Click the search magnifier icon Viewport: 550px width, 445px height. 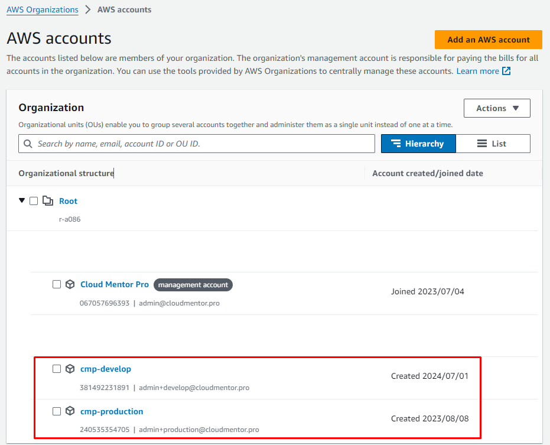click(x=28, y=144)
